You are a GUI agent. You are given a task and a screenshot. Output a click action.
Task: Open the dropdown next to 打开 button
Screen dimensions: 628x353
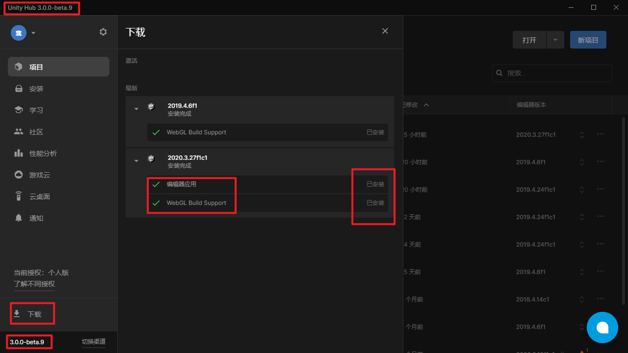pos(555,40)
